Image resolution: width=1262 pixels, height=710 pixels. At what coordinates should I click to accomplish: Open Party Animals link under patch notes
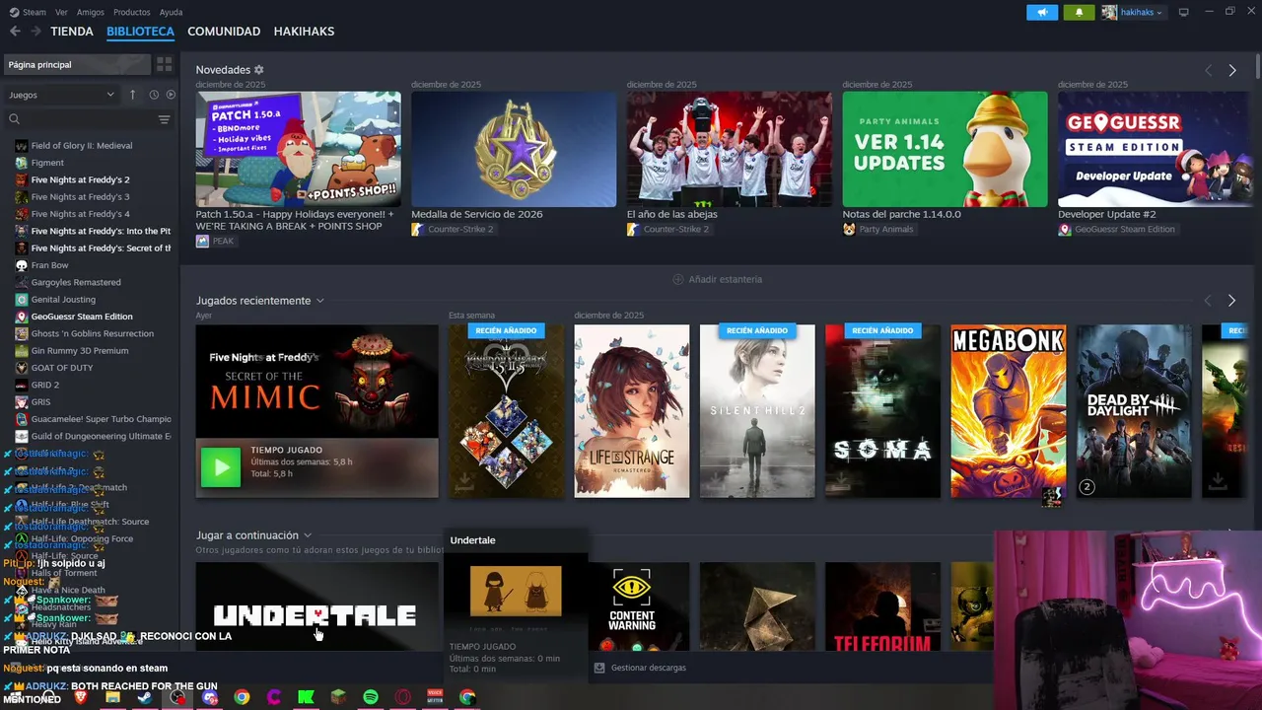click(878, 229)
